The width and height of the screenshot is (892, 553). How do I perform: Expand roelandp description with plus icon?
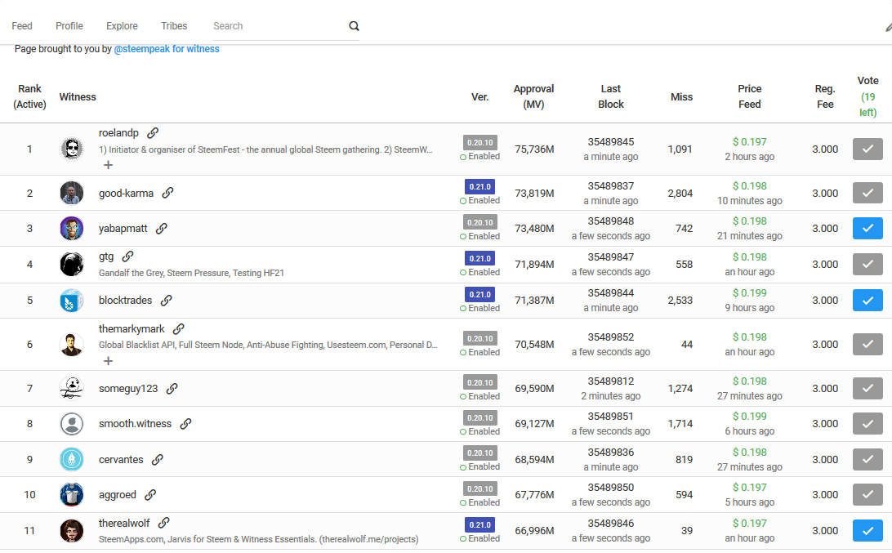pos(108,165)
